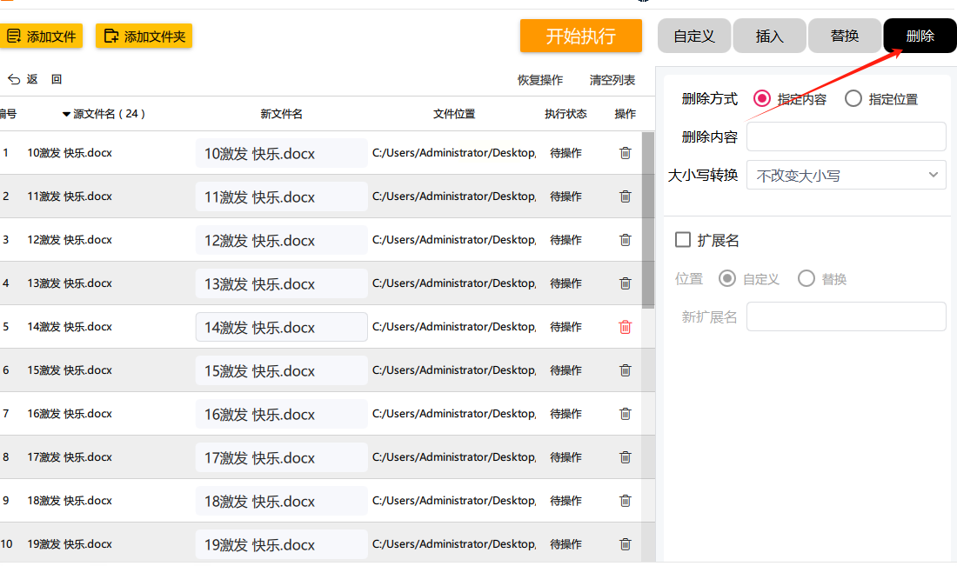Select source file name 19激发 快乐.docx
Image resolution: width=957 pixels, height=566 pixels.
point(70,544)
